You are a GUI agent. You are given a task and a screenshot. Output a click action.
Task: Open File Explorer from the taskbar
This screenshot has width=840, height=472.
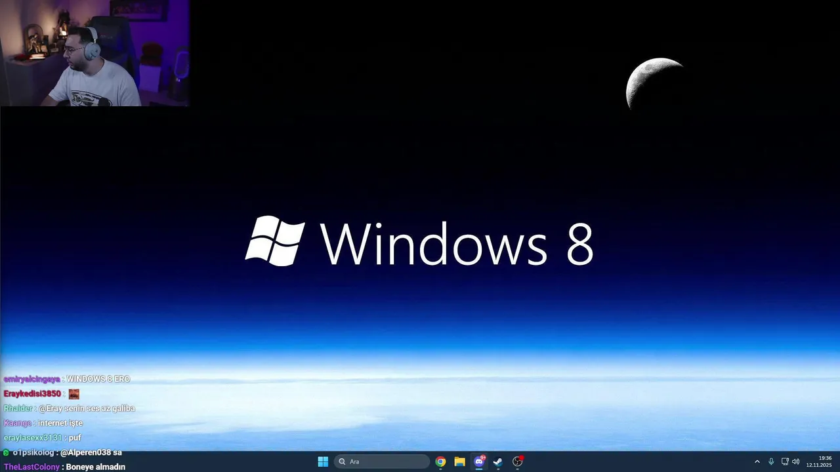point(459,462)
